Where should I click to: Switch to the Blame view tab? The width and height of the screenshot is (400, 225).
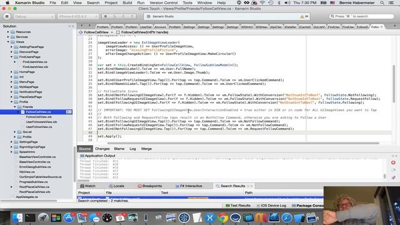pyautogui.click(x=119, y=149)
